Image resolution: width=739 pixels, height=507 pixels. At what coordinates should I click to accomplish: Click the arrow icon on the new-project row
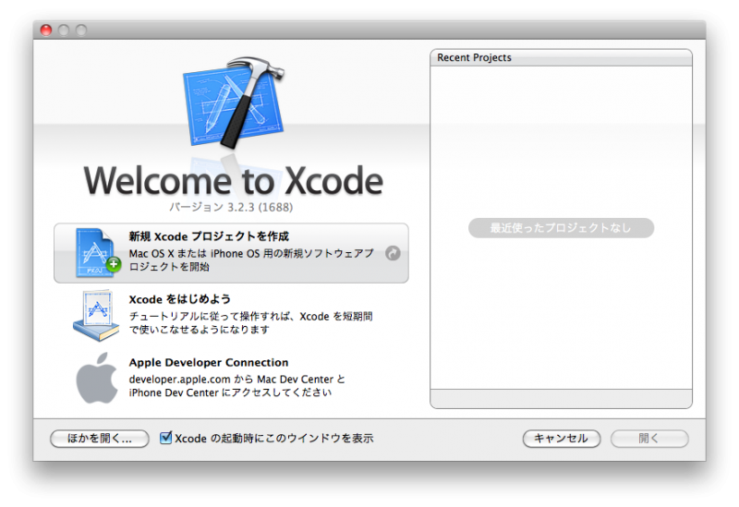393,253
